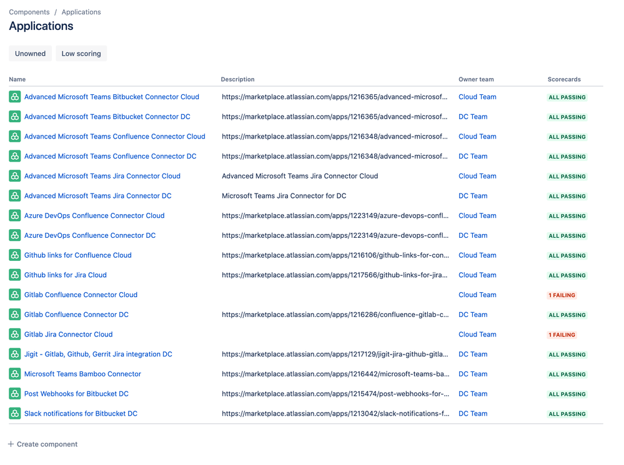Open the Components breadcrumb link

tap(29, 12)
